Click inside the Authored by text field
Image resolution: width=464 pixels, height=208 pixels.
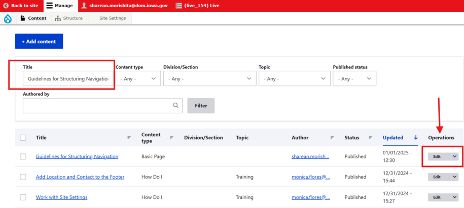pyautogui.click(x=102, y=106)
